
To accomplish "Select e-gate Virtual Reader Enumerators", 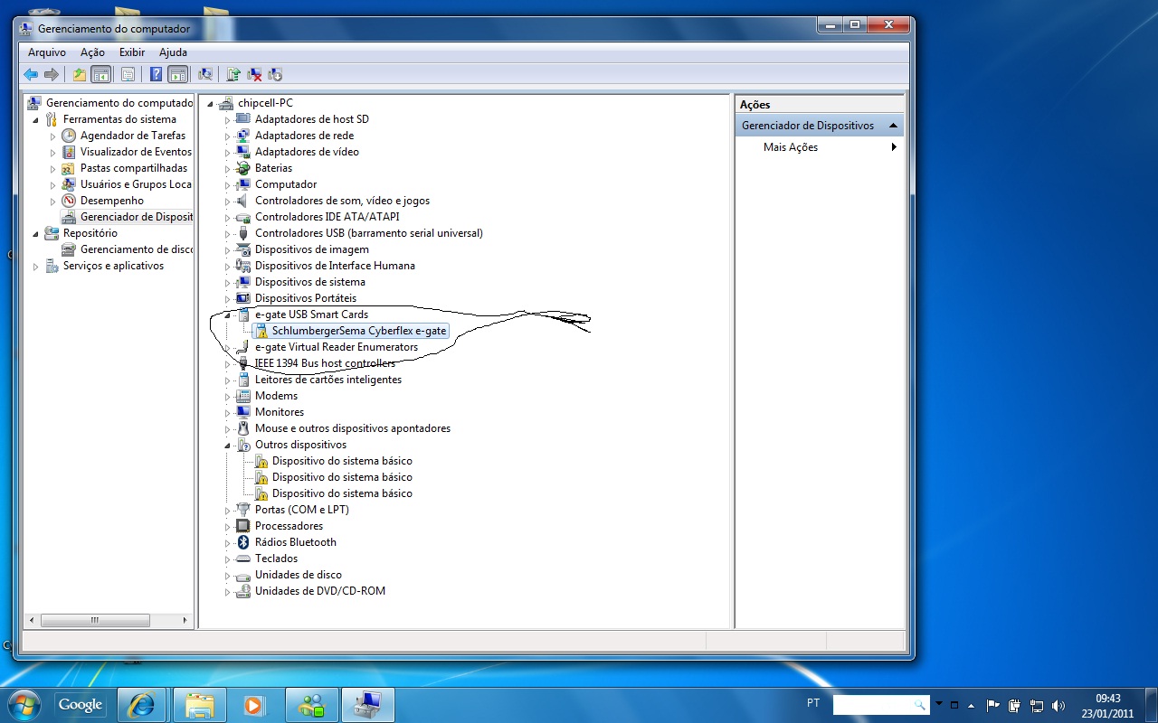I will [x=336, y=347].
